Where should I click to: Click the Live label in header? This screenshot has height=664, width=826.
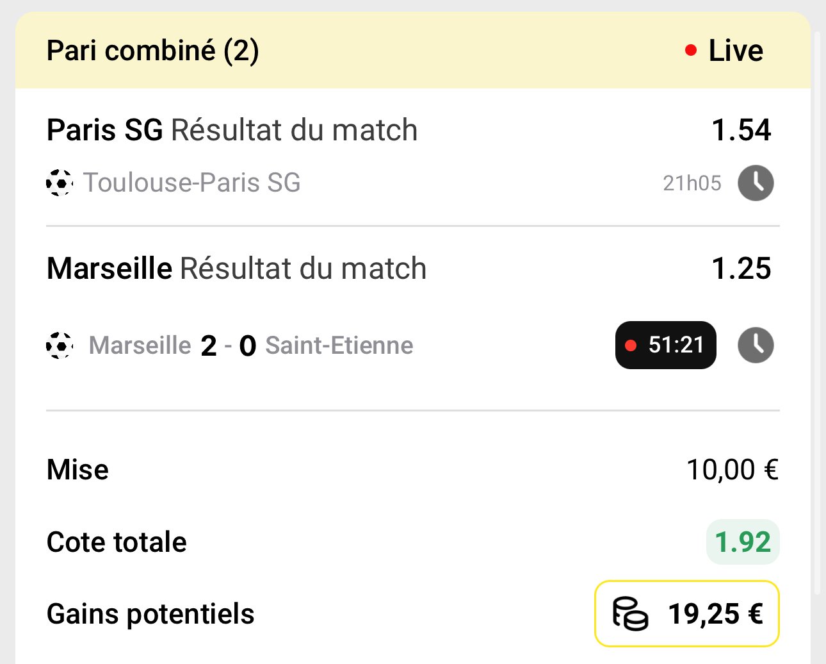[736, 51]
